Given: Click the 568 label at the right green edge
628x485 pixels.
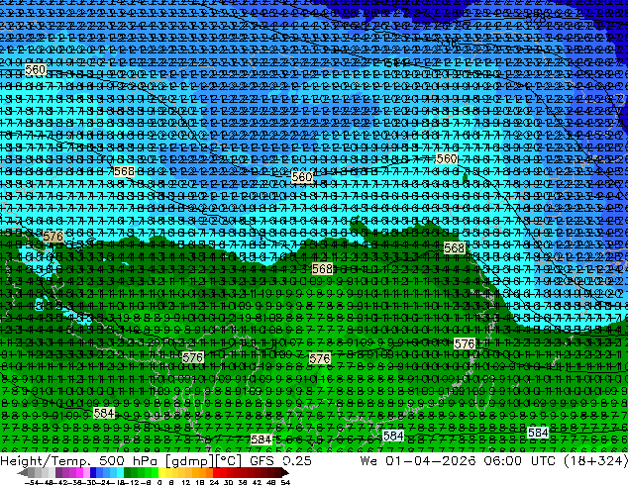Looking at the screenshot, I should click(455, 248).
